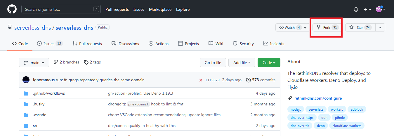
Task: Open the serverless-dns repository name link
Action: [x=74, y=28]
